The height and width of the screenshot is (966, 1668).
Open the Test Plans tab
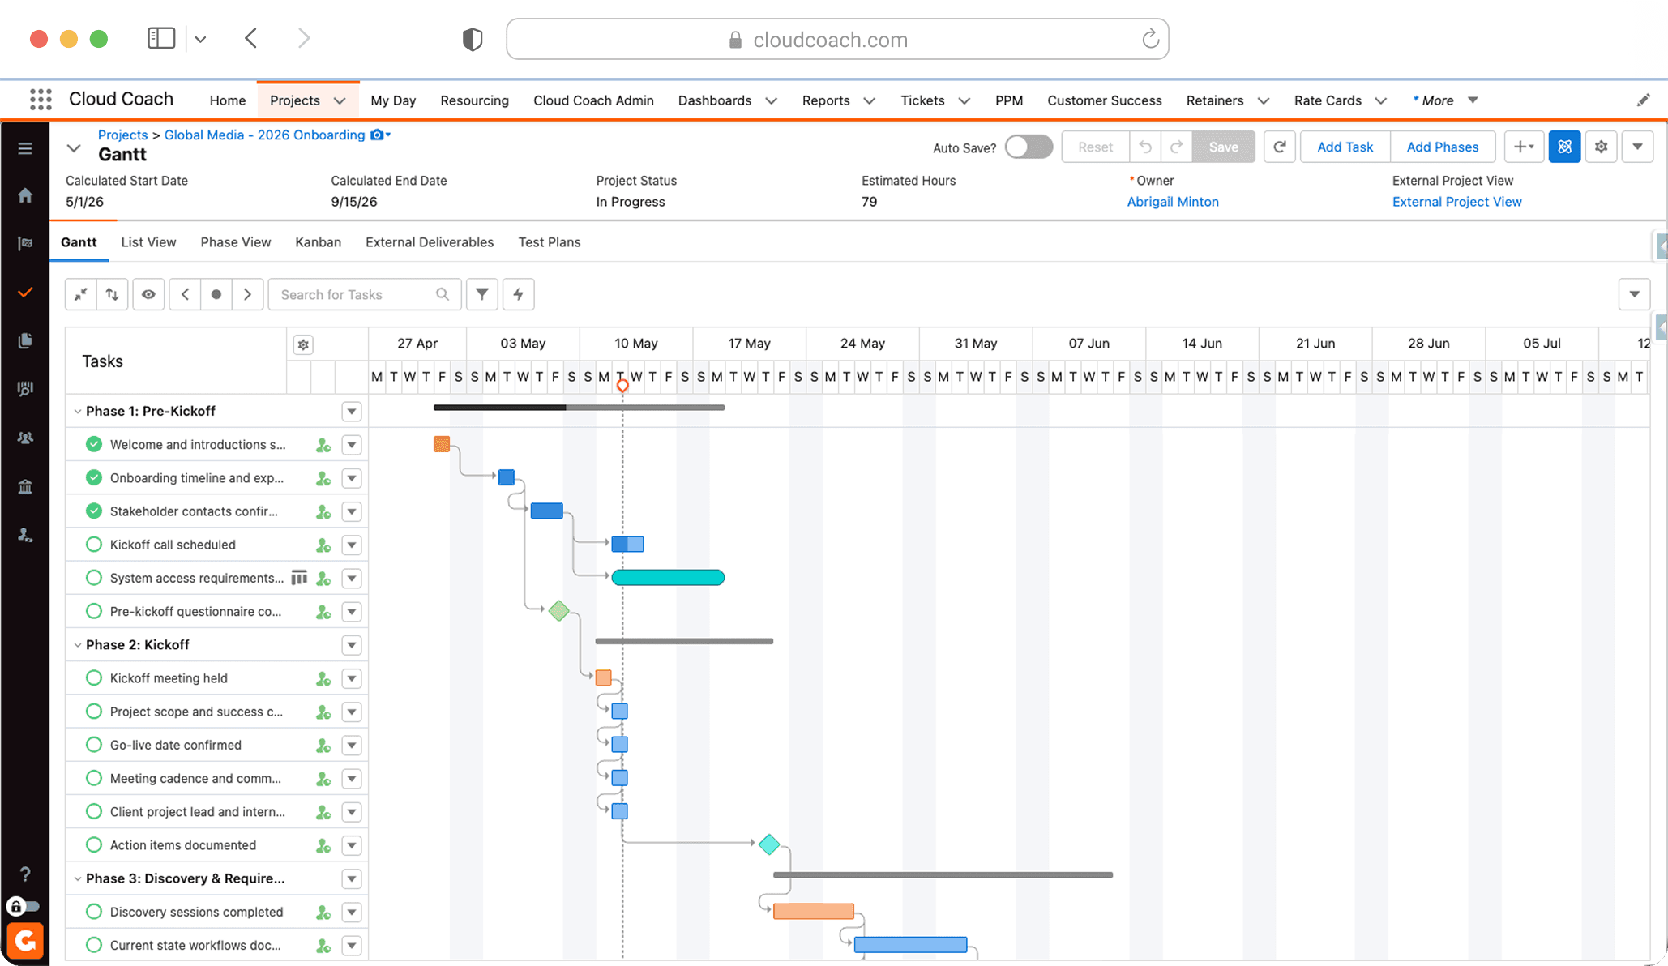click(550, 242)
